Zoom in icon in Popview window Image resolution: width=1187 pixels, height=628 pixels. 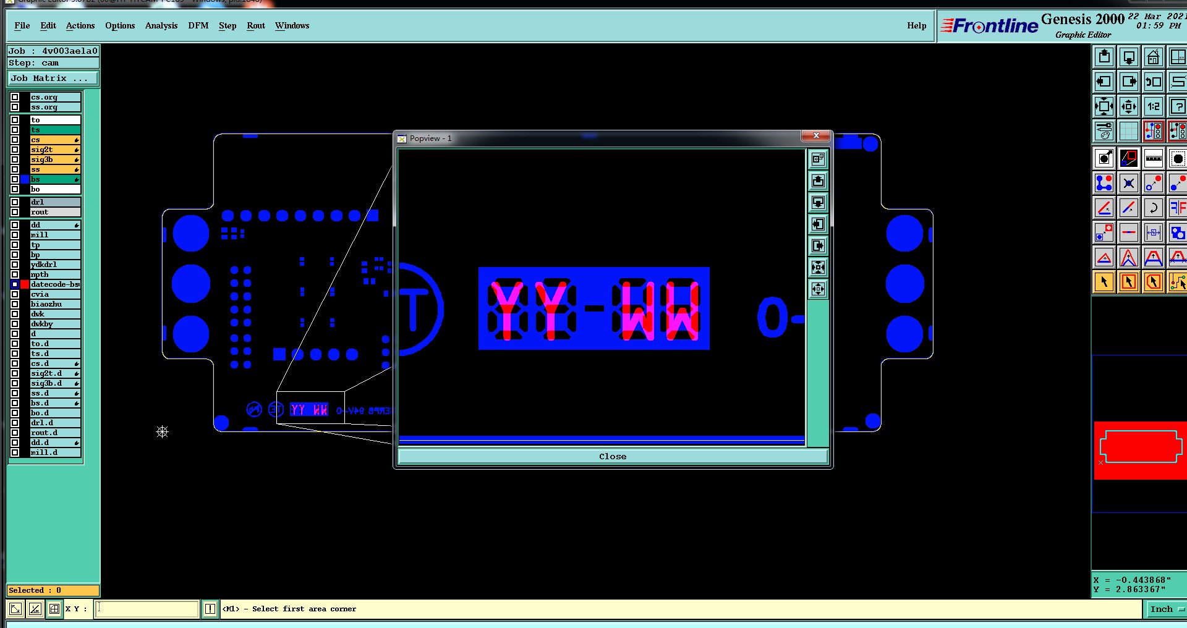818,268
